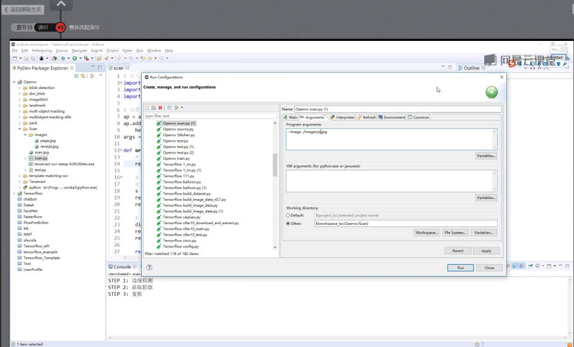
Task: Maximize the Console panel
Action: [567, 266]
